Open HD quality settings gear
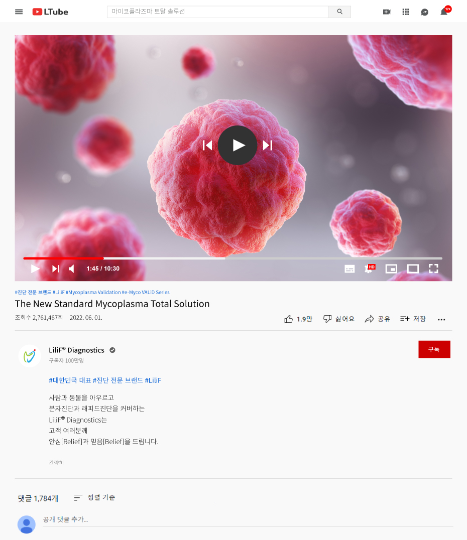This screenshot has width=467, height=540. [x=370, y=268]
